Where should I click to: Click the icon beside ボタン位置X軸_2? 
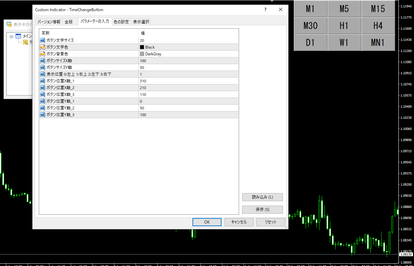point(42,88)
